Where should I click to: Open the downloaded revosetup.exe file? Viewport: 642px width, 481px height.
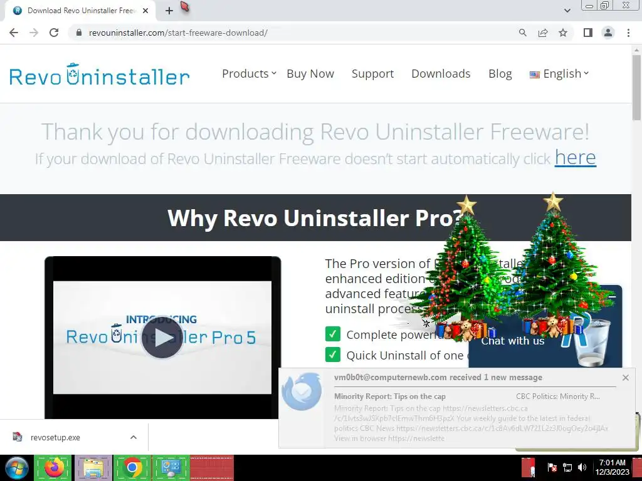55,437
